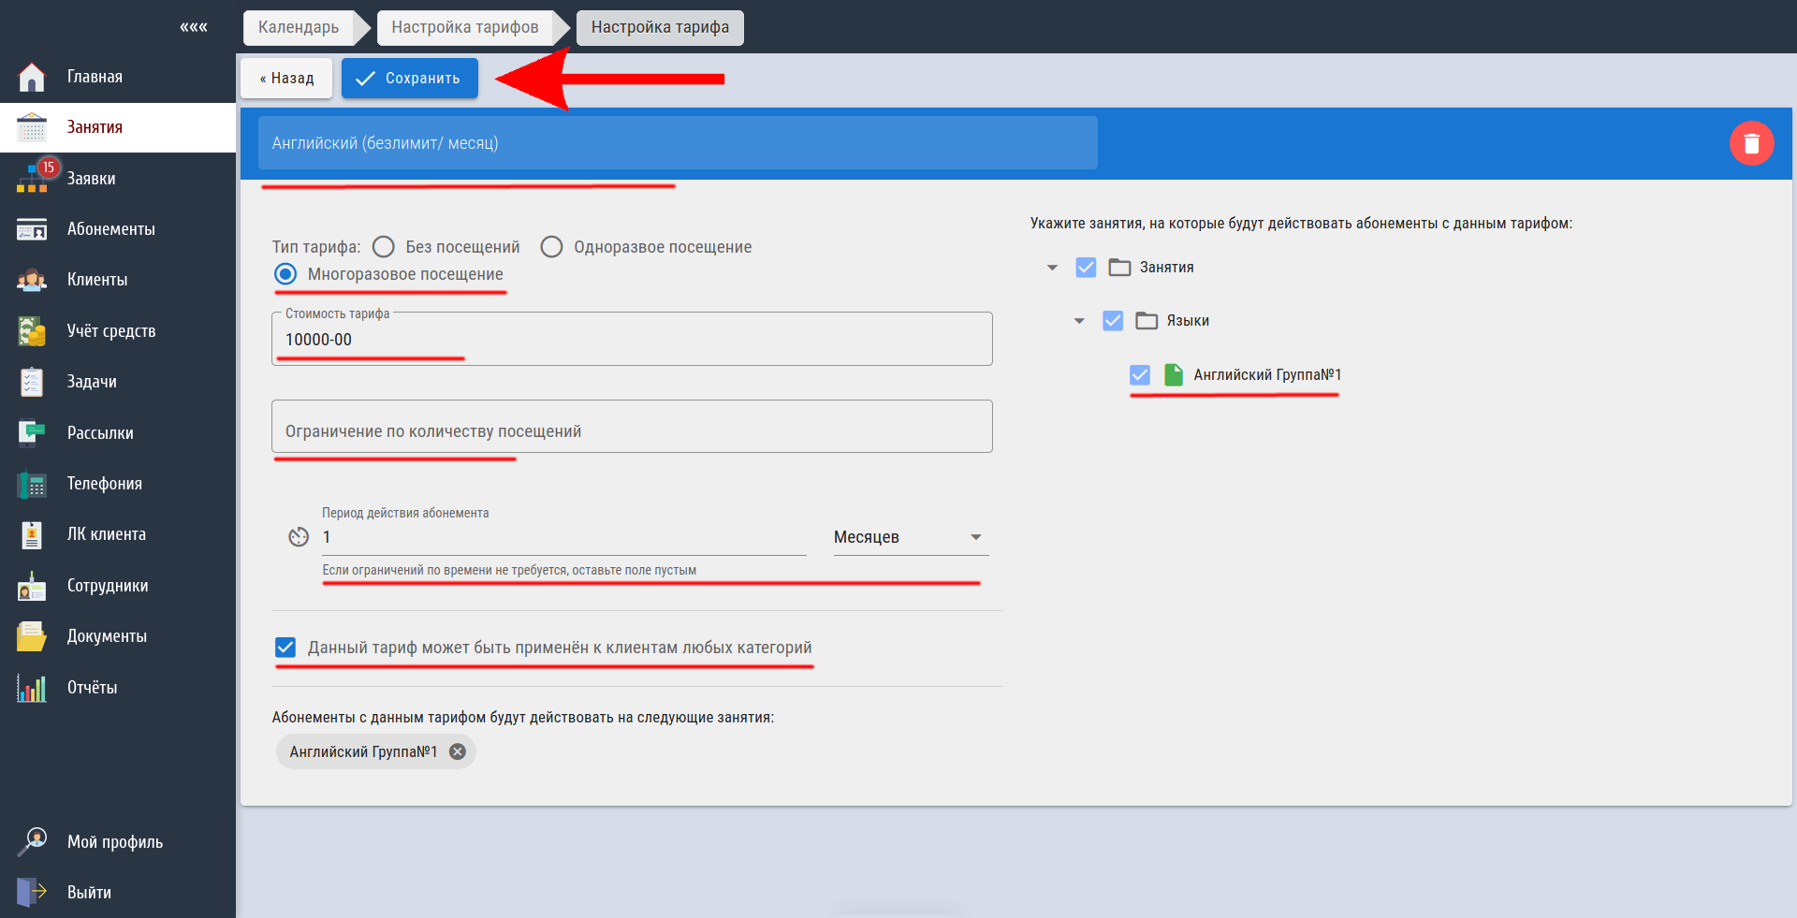Open Телефония in the sidebar
The width and height of the screenshot is (1797, 918).
click(118, 484)
